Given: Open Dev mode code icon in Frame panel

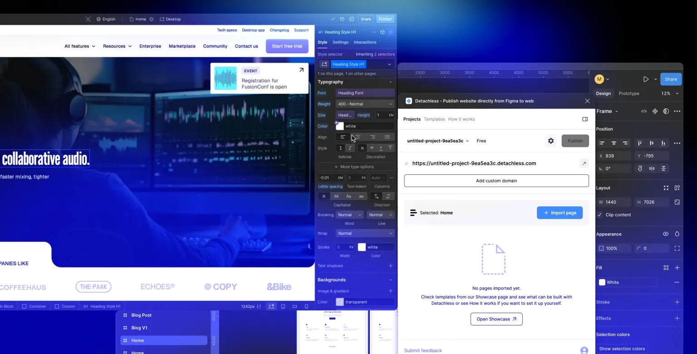Looking at the screenshot, I should pyautogui.click(x=644, y=111).
